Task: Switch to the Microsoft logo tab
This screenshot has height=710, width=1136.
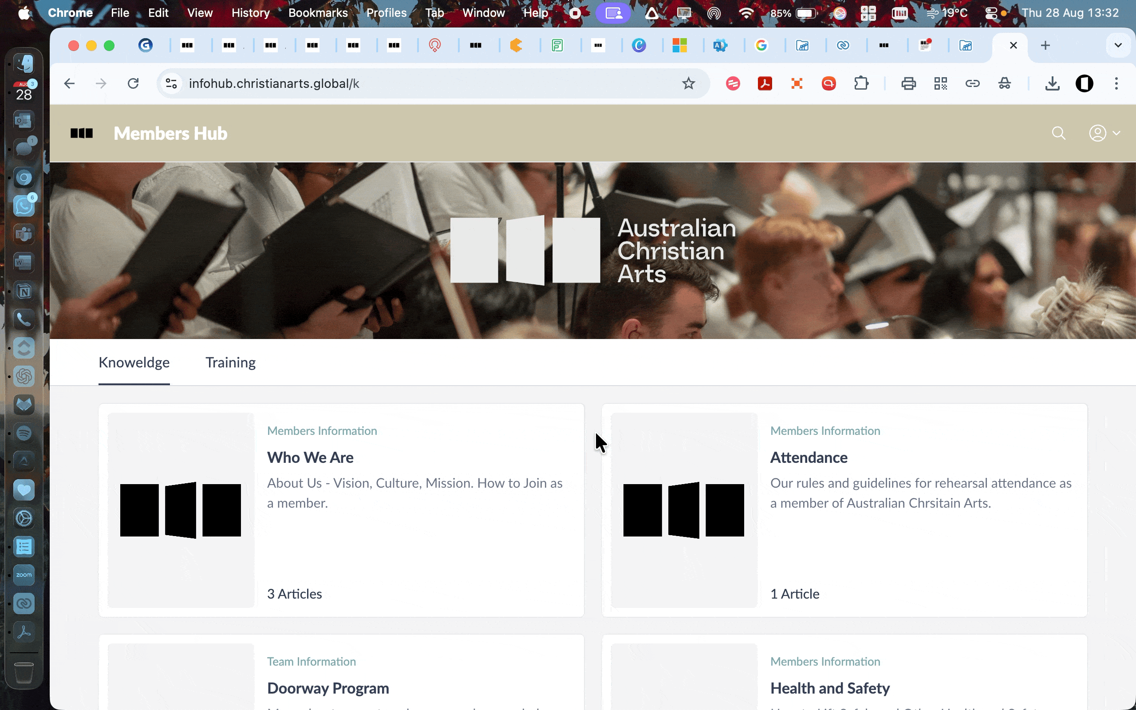Action: coord(679,45)
